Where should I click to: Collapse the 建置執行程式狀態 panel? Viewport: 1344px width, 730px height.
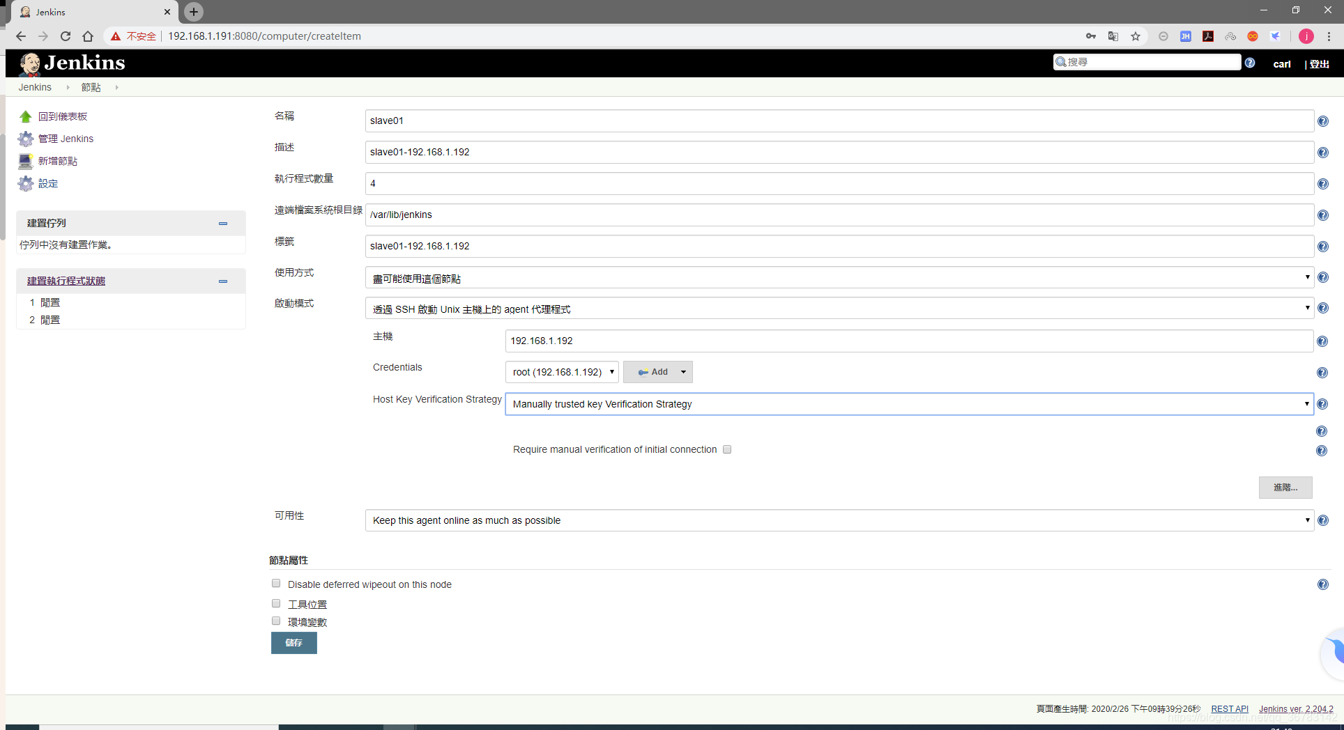(223, 281)
